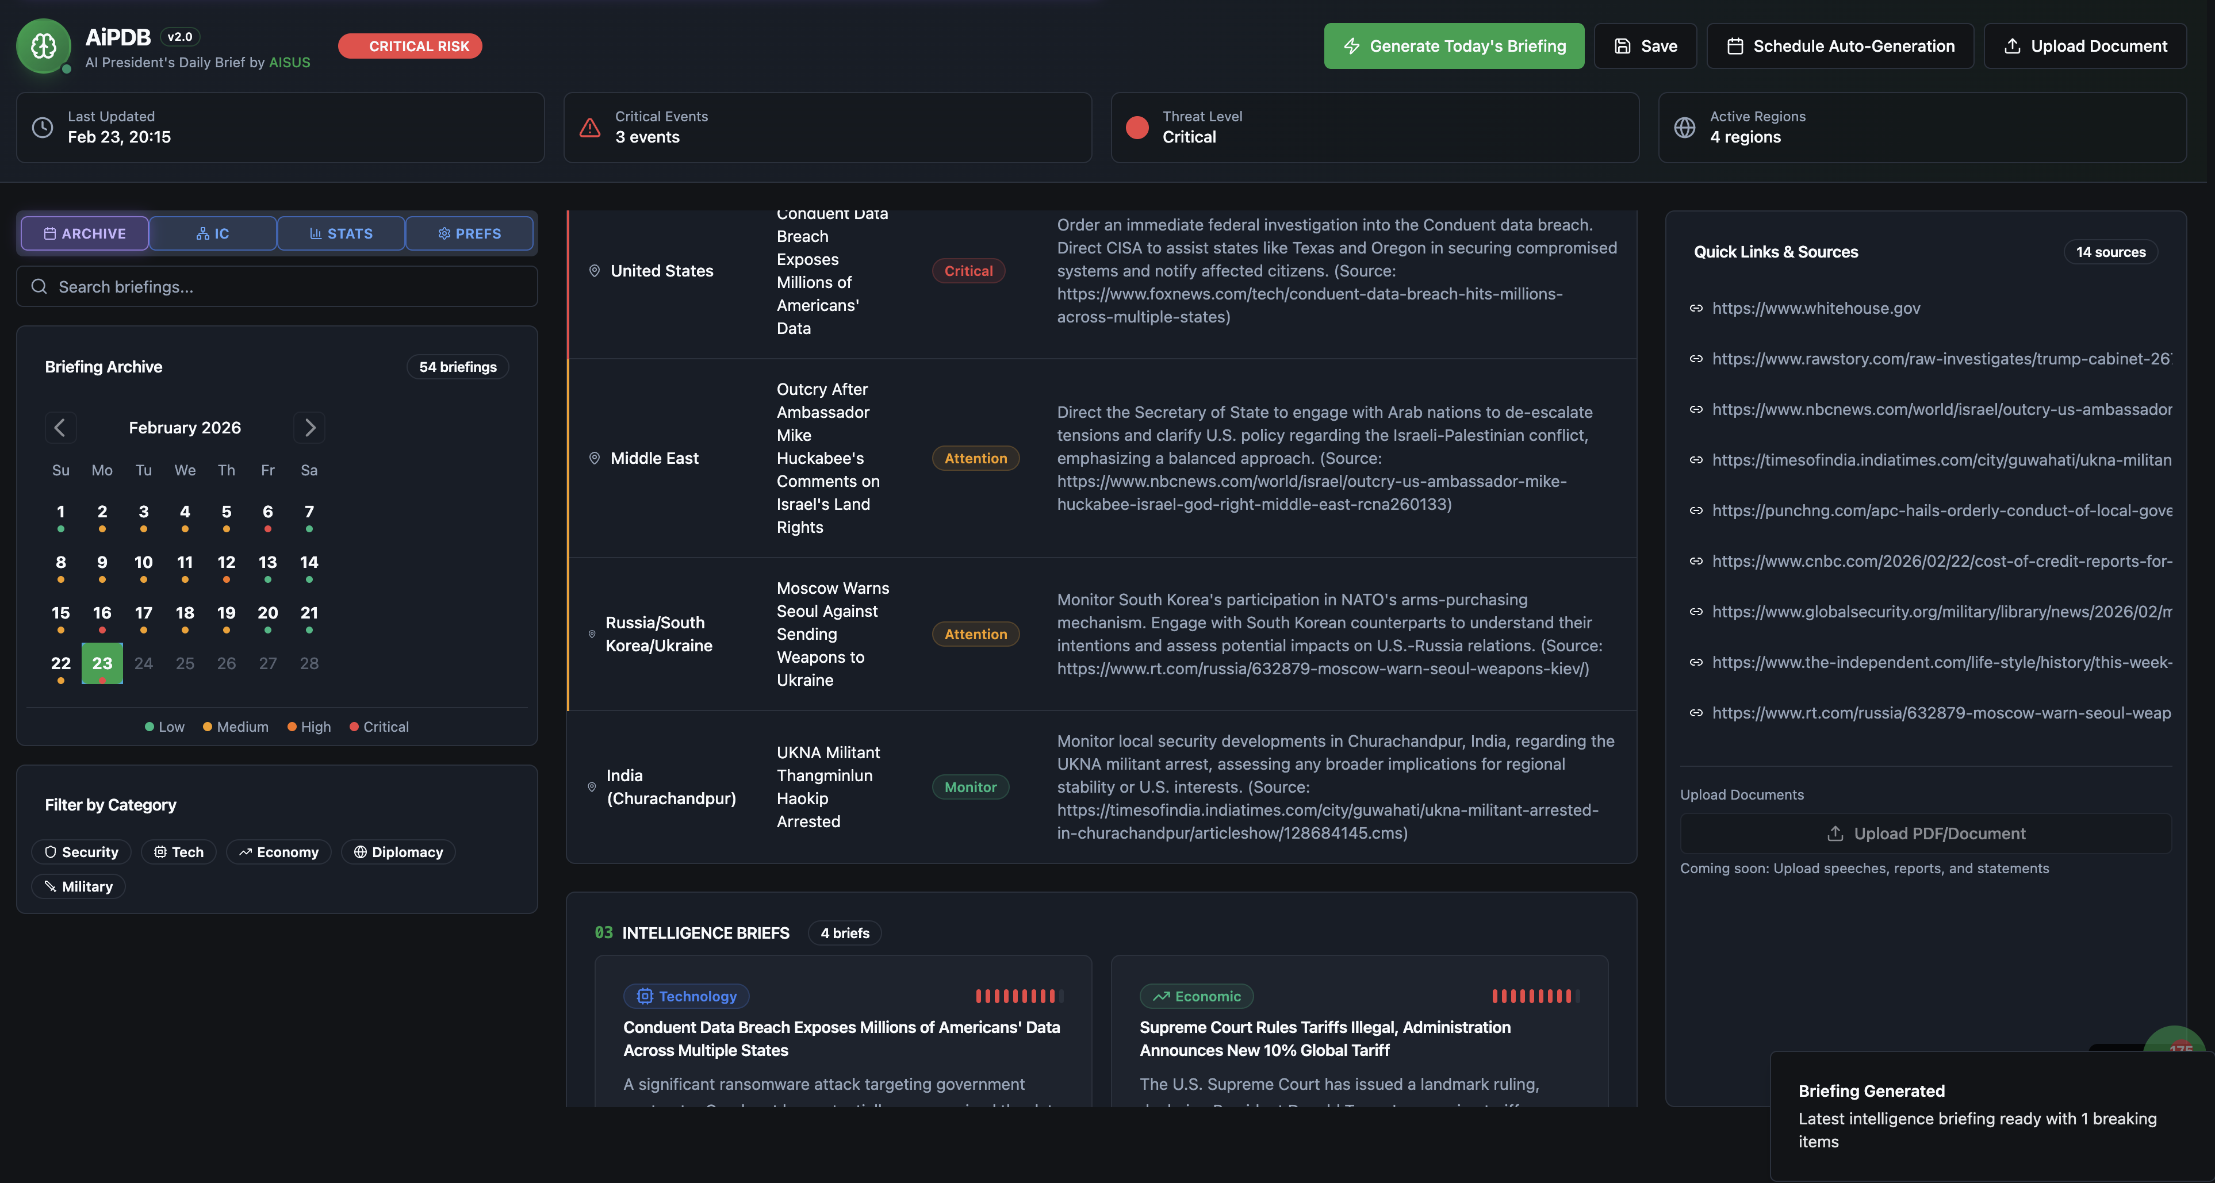Image resolution: width=2215 pixels, height=1183 pixels.
Task: Open the nbcnews.com source link
Action: (x=1941, y=409)
